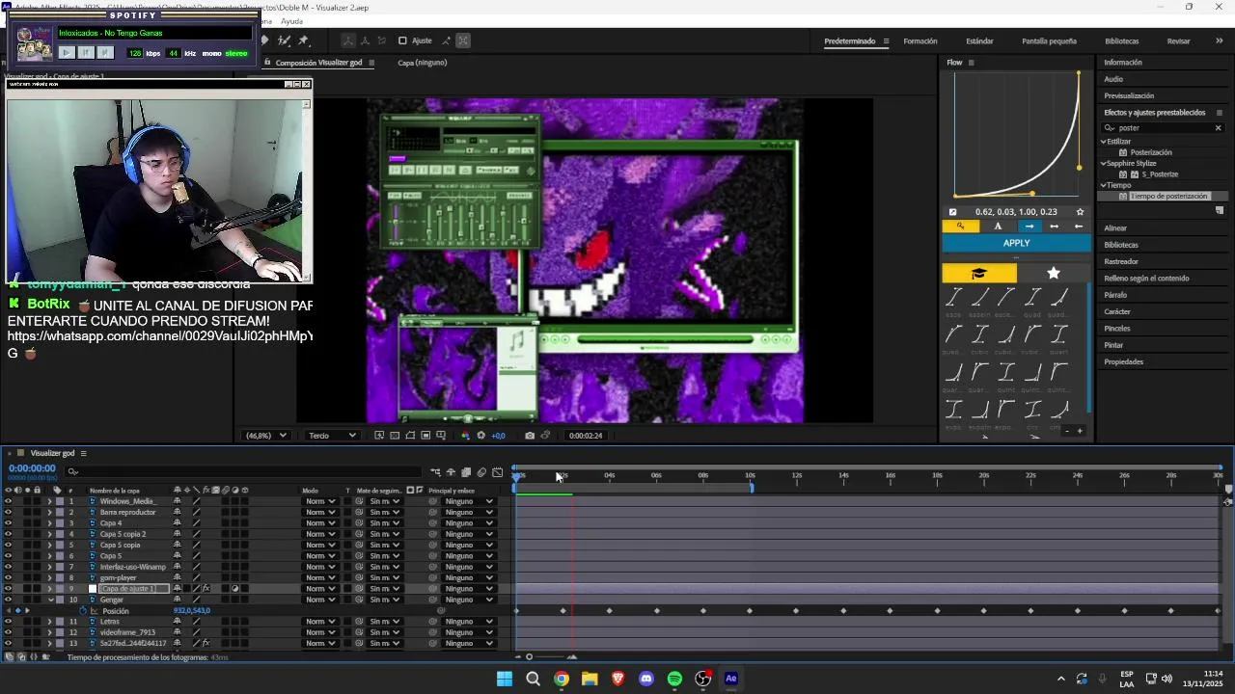Select Flow right-arrow easing direction button

pyautogui.click(x=1029, y=227)
